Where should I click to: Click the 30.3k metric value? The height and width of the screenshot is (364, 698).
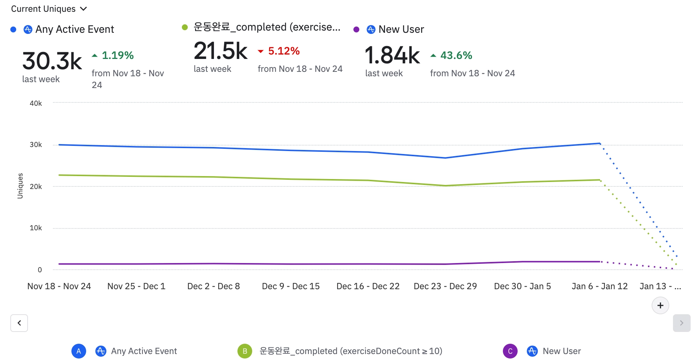click(x=52, y=61)
